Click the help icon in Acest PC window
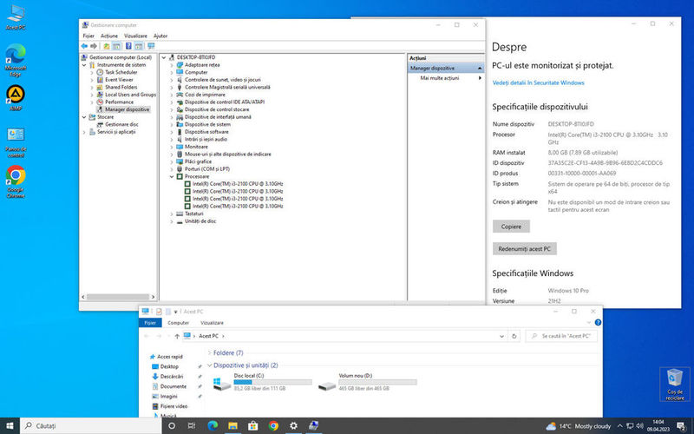Screen dimensions: 694x434 pyautogui.click(x=598, y=322)
